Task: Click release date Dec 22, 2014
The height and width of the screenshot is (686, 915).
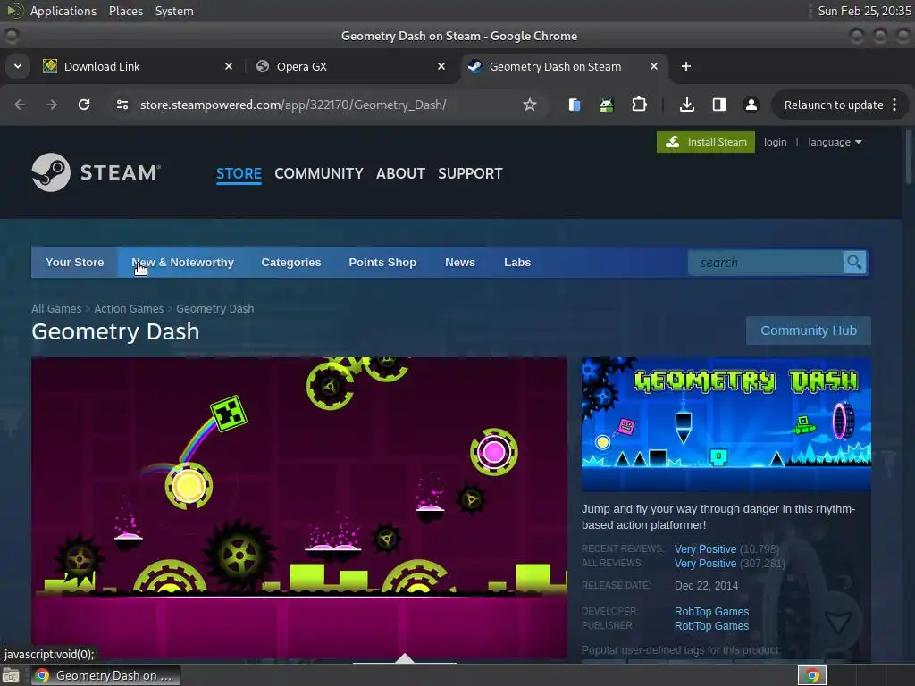Action: (x=706, y=586)
